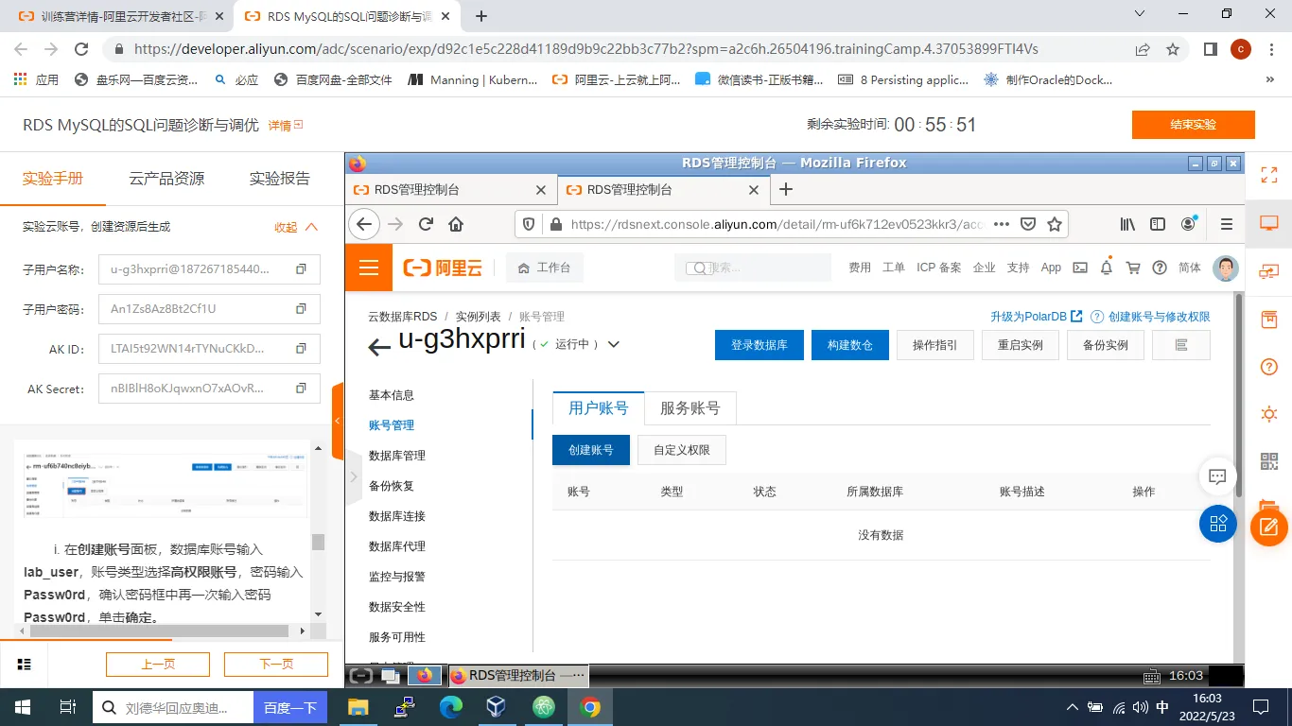Open Firefox library icon
The width and height of the screenshot is (1292, 726).
[1127, 224]
